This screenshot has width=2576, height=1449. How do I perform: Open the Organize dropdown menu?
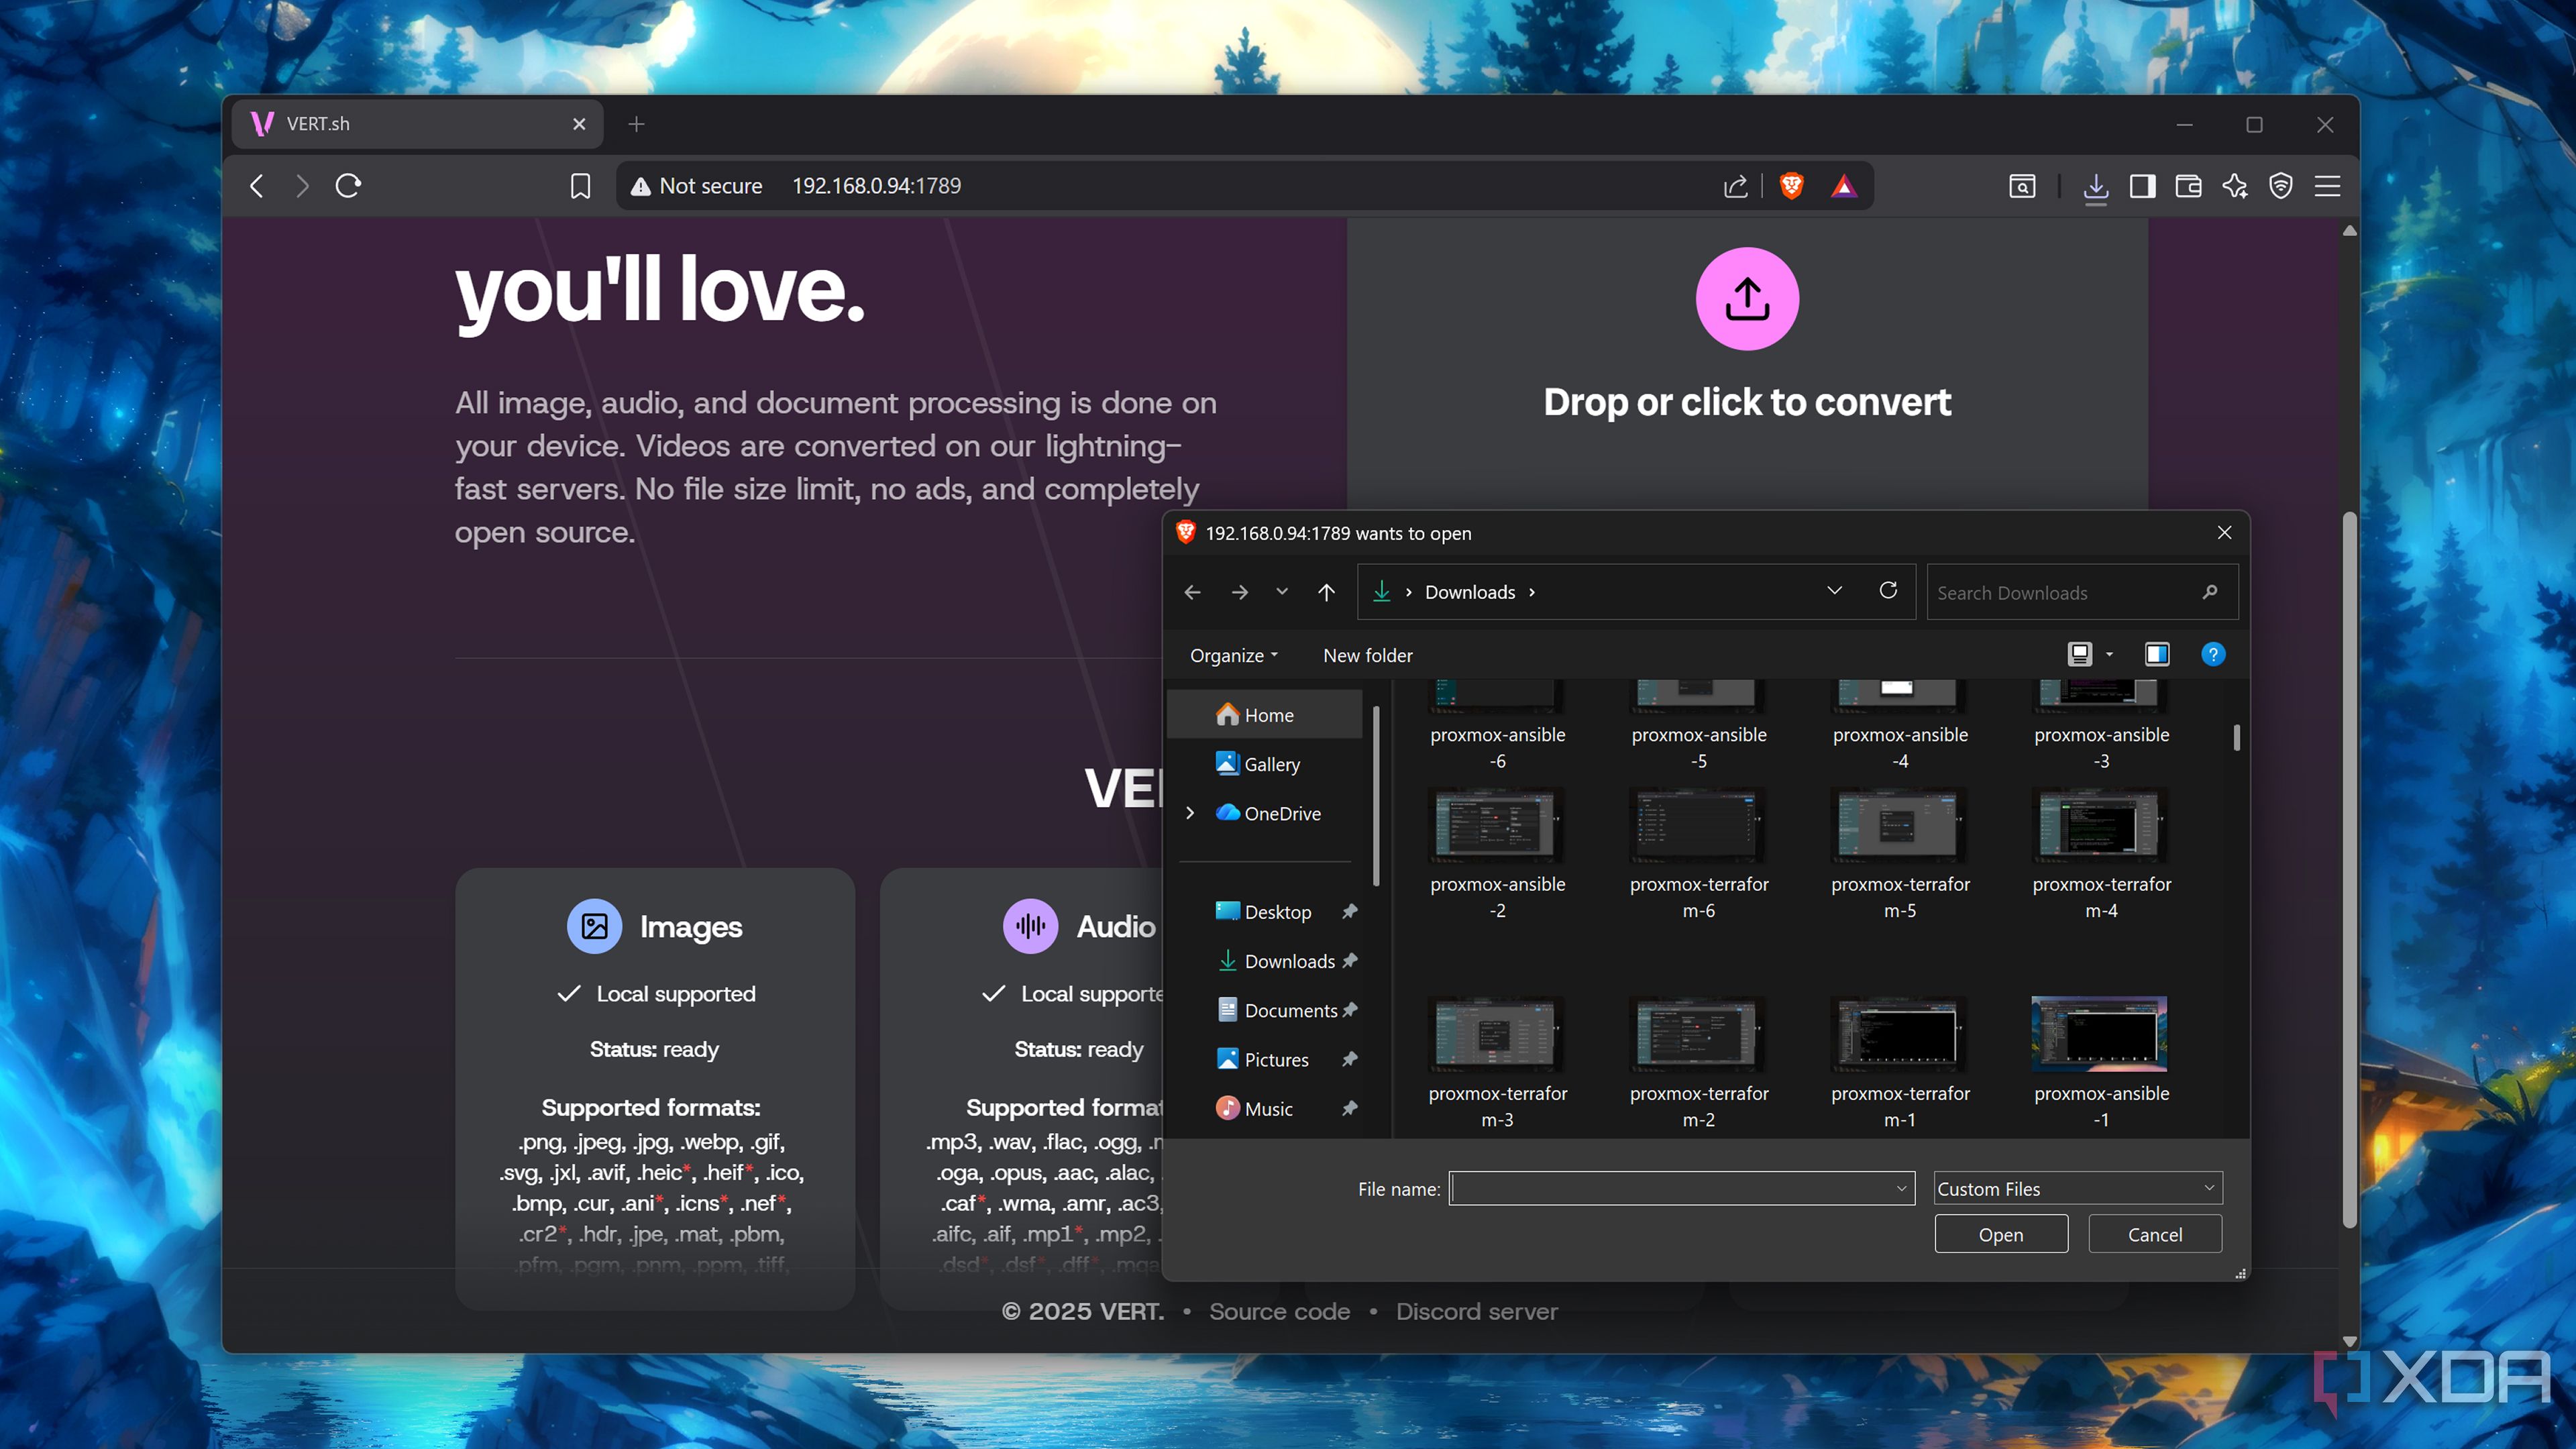click(1234, 655)
